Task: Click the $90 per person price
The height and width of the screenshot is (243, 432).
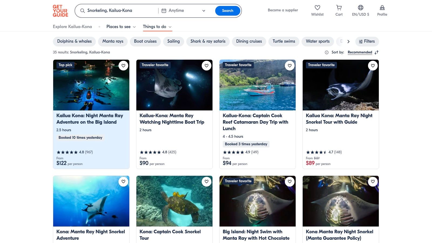Action: tap(152, 163)
